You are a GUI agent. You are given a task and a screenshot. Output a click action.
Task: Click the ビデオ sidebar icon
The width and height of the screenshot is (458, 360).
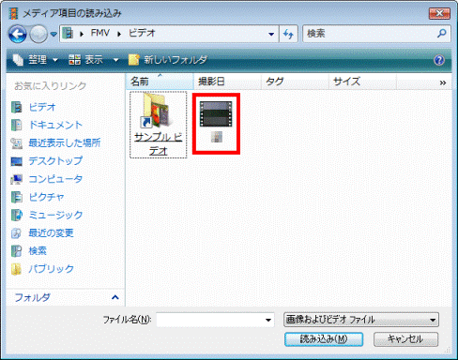click(17, 107)
